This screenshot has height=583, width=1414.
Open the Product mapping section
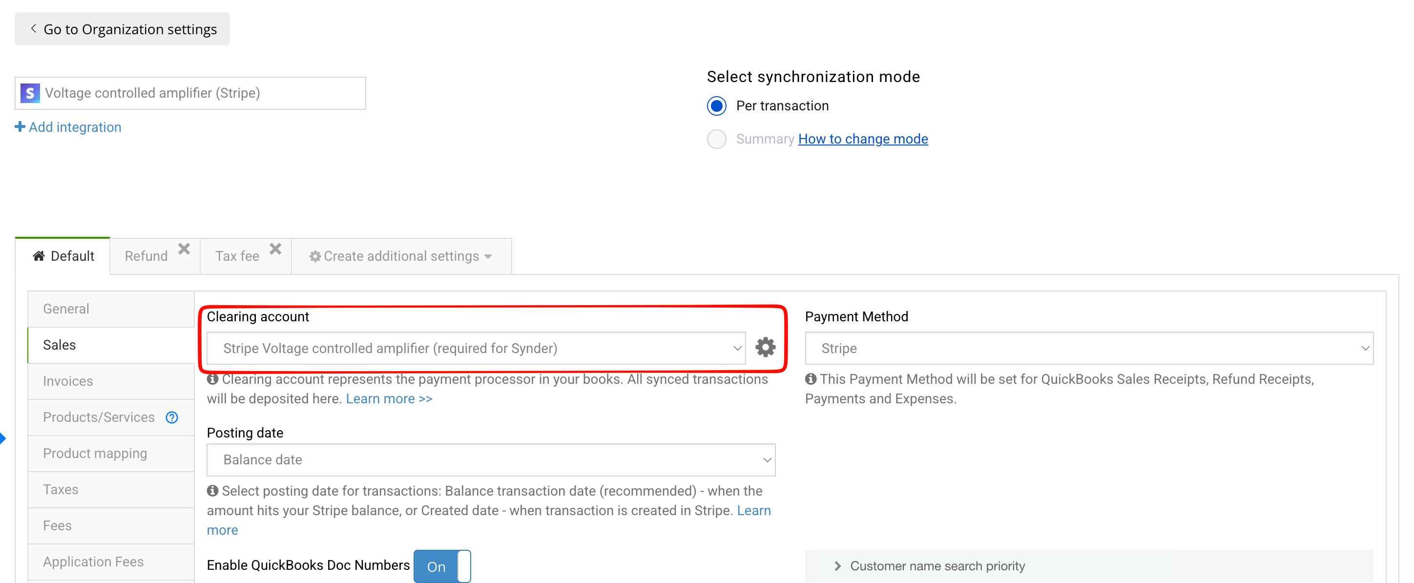(111, 453)
